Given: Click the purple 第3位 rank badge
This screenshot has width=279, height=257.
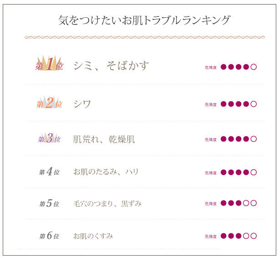Looking at the screenshot, I should (x=49, y=138).
